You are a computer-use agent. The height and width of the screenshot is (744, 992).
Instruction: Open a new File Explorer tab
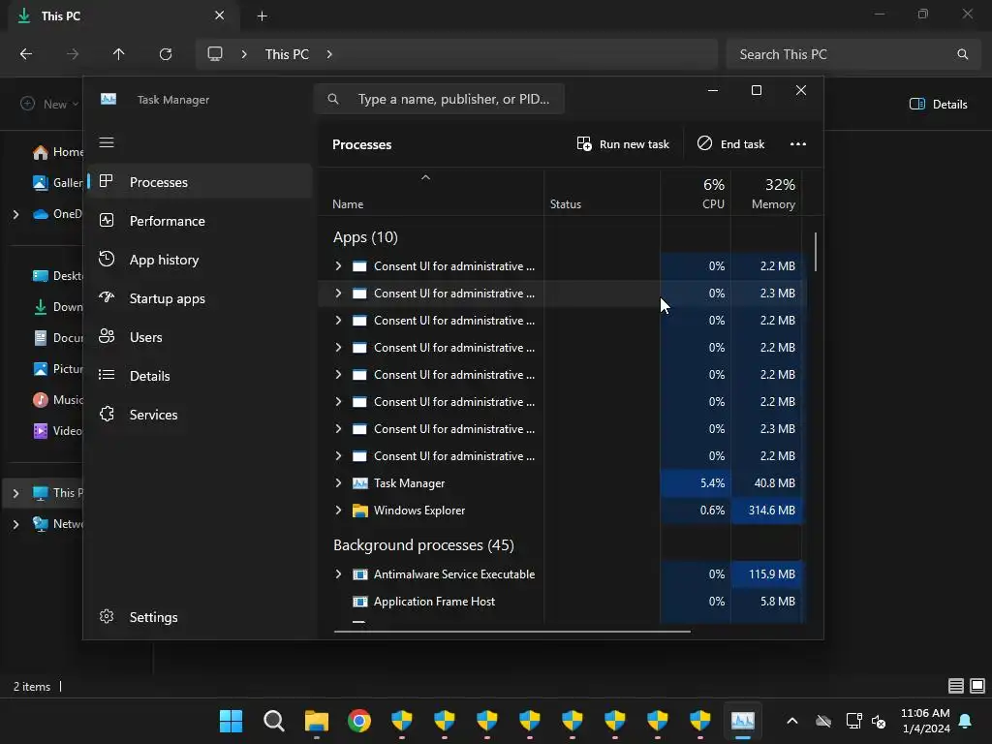(262, 15)
